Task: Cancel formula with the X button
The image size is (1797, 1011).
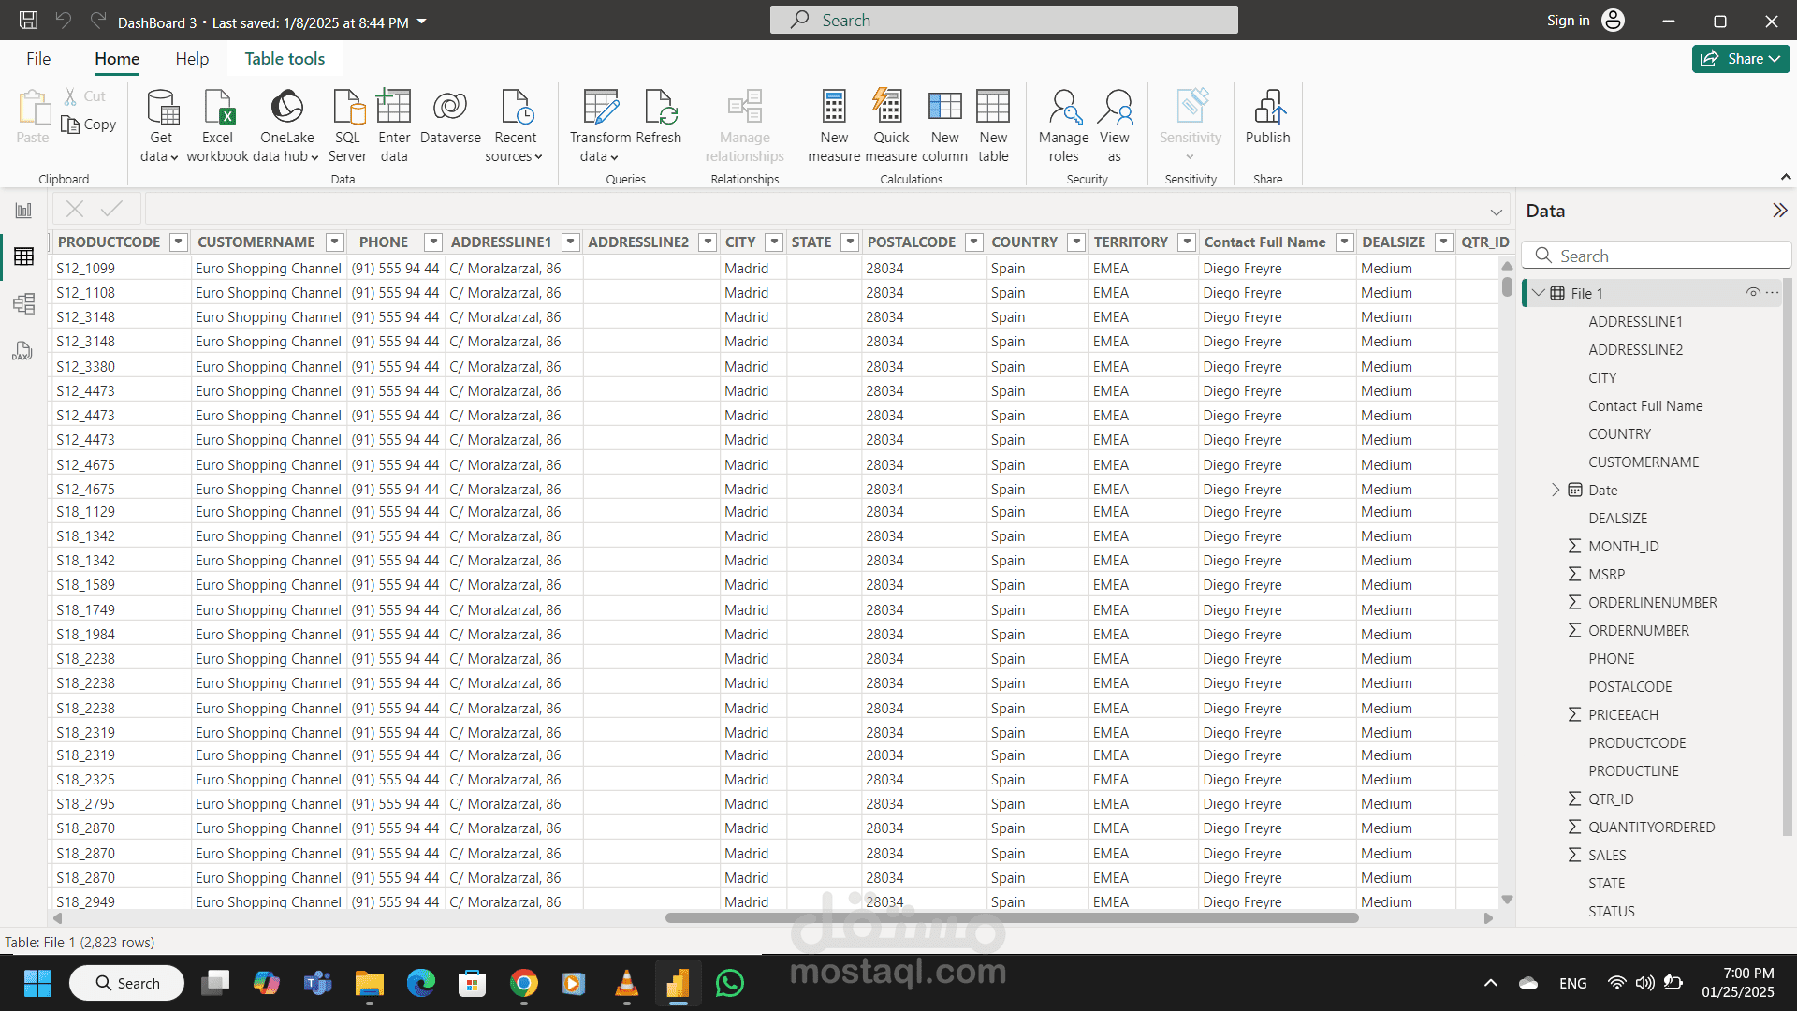Action: click(75, 209)
